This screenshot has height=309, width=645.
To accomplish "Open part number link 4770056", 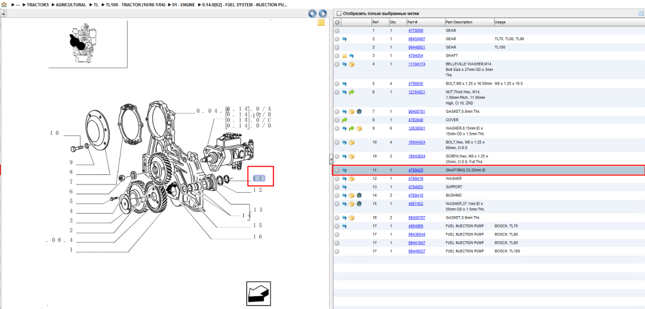I will (415, 31).
